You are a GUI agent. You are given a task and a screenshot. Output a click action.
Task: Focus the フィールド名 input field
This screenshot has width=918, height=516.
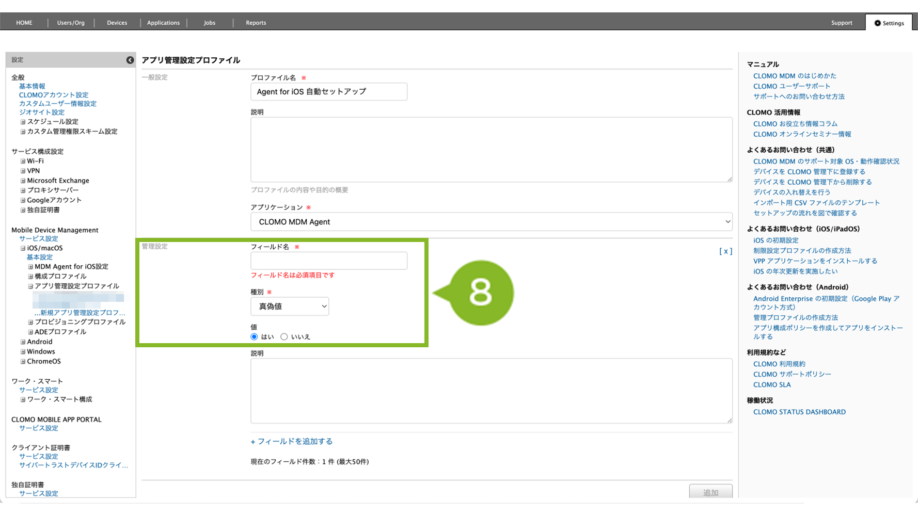pos(329,261)
